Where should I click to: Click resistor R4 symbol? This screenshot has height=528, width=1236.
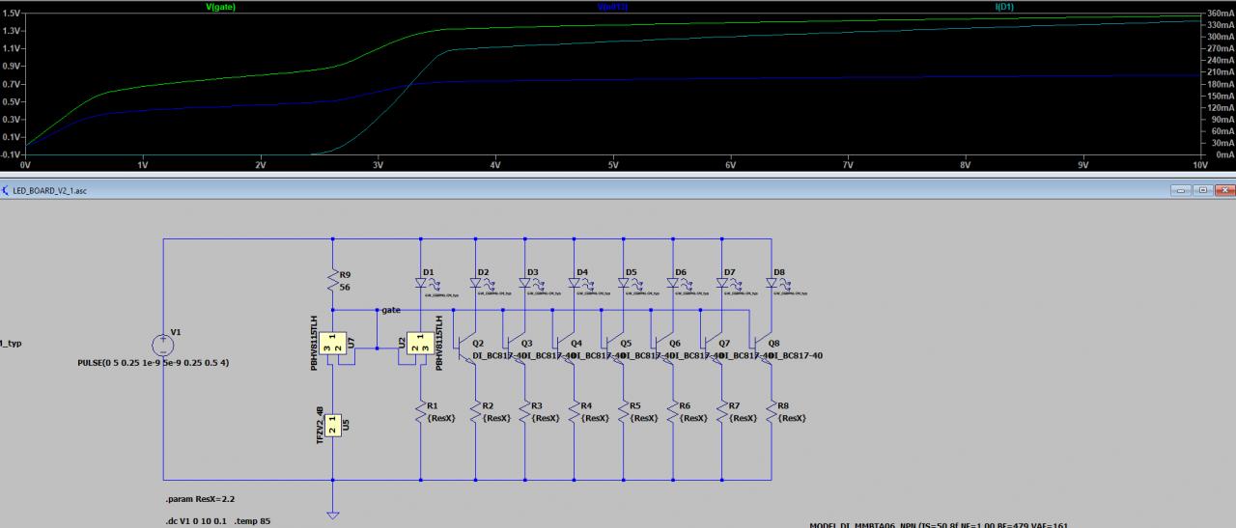tap(575, 412)
